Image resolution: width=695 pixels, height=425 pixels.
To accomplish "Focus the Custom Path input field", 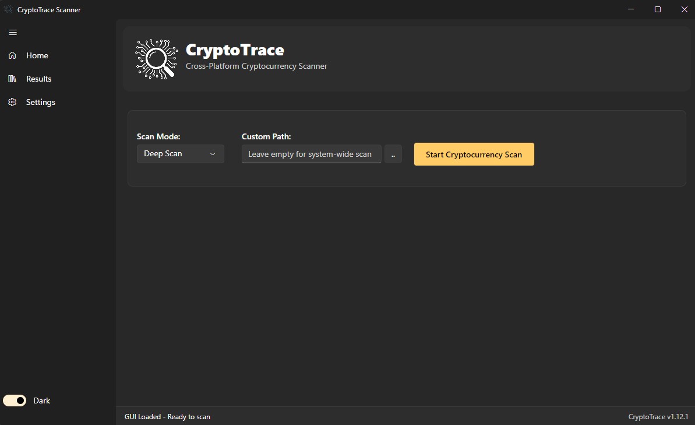I will [311, 154].
